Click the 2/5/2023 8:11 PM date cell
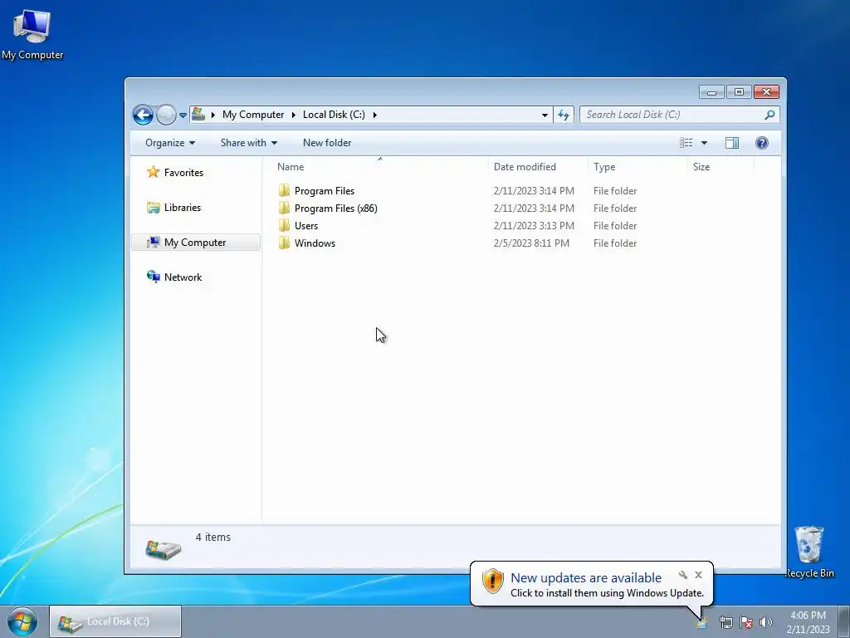Screen dimensions: 850x638 531,243
